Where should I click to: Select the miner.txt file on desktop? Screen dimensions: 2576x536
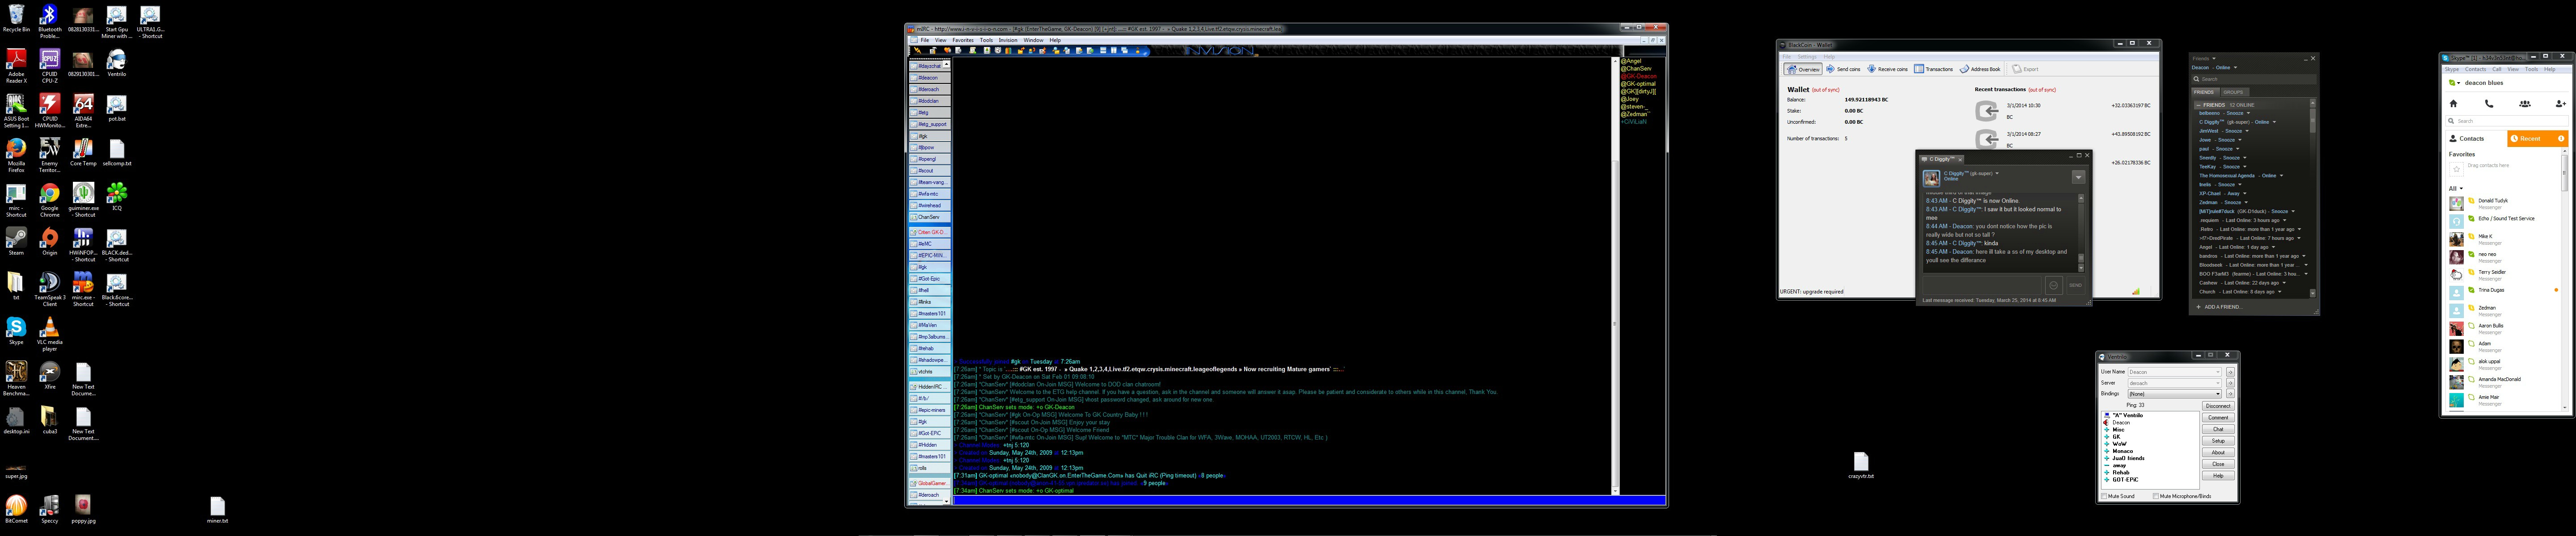click(x=217, y=509)
